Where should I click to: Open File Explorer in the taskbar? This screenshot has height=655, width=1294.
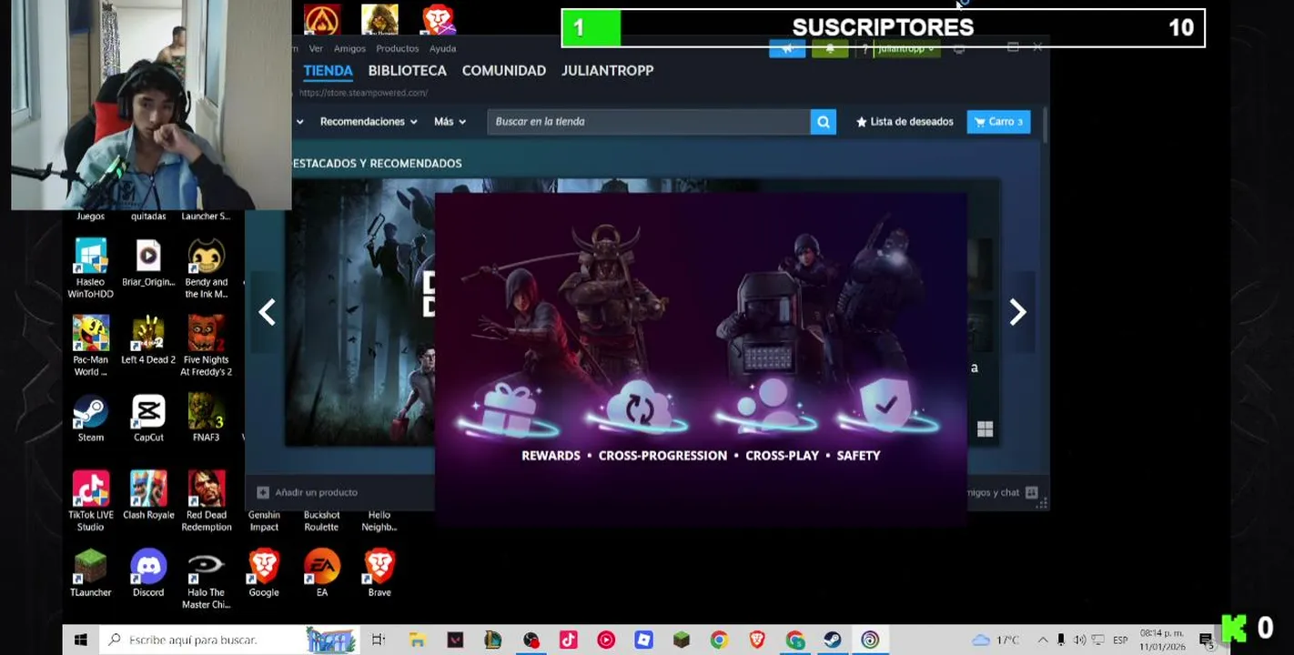[417, 640]
